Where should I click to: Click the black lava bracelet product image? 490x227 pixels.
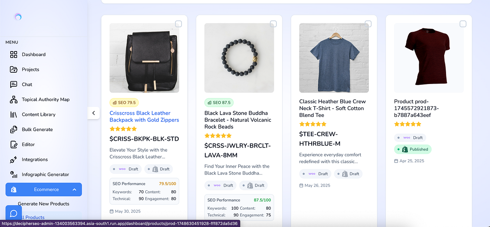[239, 58]
